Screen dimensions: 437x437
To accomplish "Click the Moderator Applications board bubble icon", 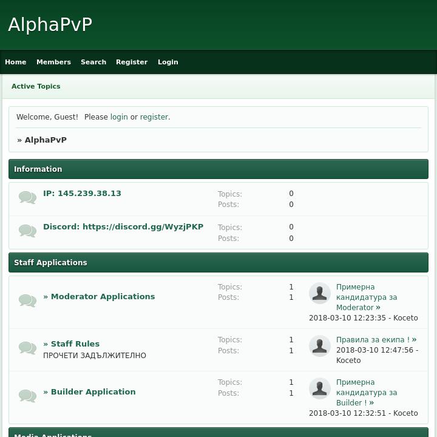I will click(27, 300).
